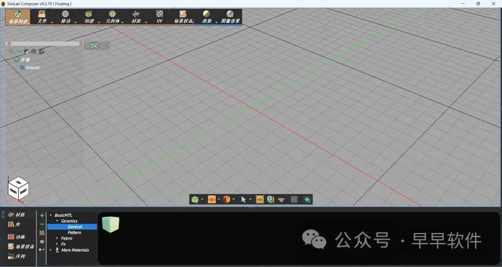The width and height of the screenshot is (502, 267).
Task: Click the camera snapshot icon with green arrow
Action: tap(306, 200)
